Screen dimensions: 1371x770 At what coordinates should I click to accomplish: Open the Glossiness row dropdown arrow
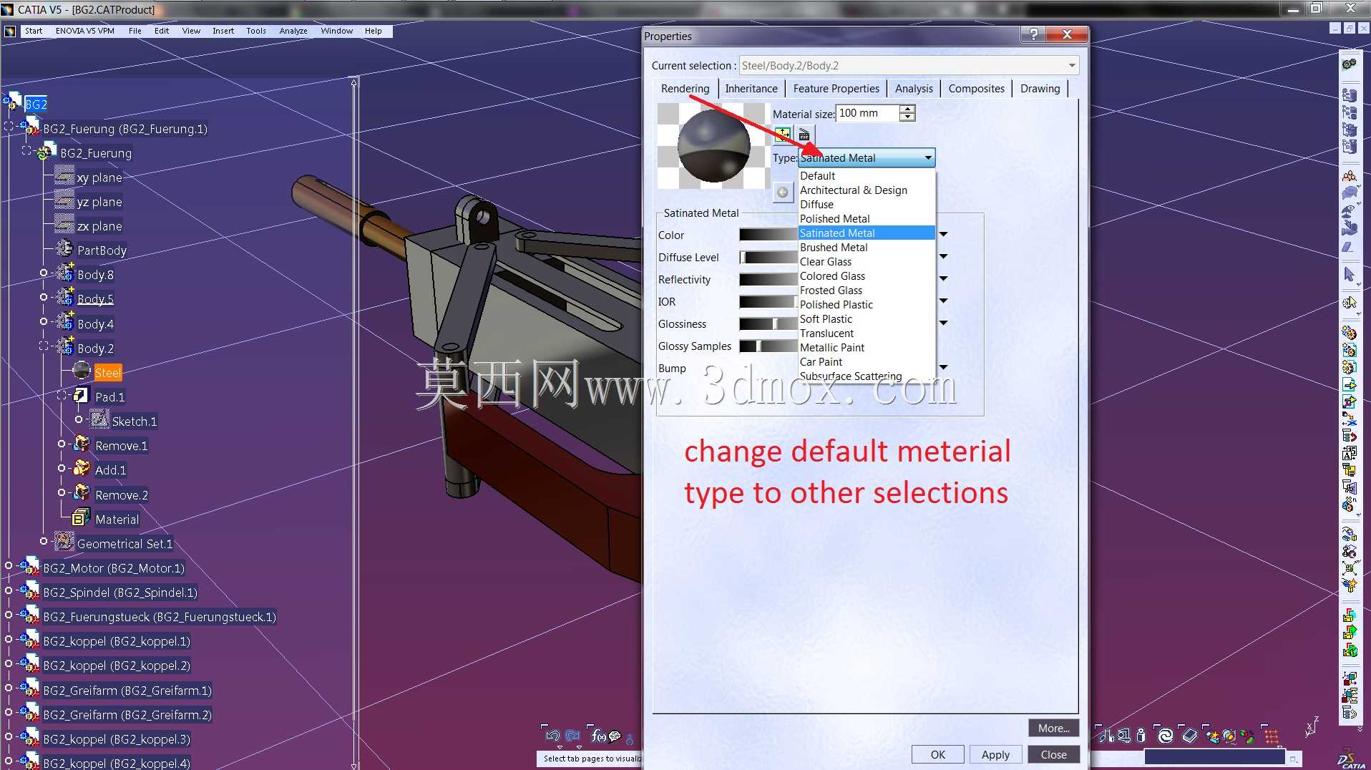944,323
